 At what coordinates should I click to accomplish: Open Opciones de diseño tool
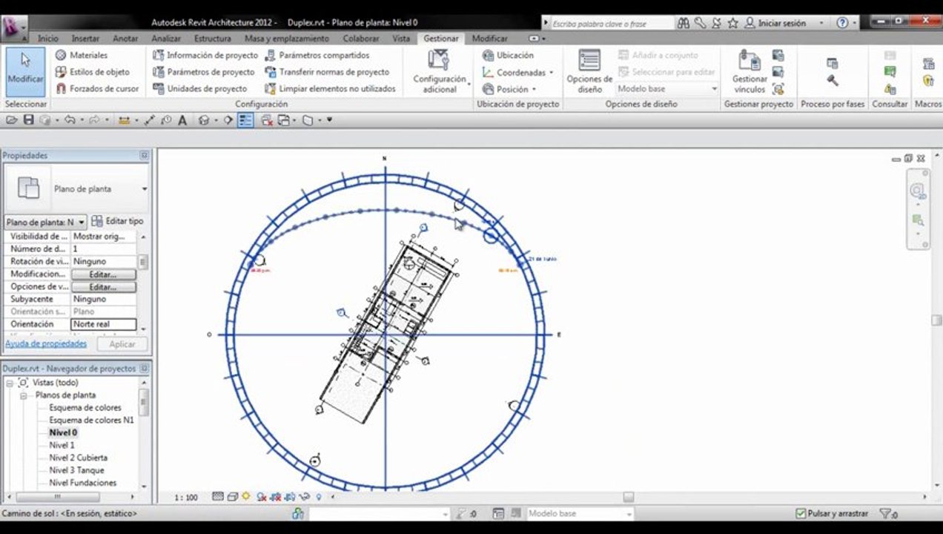(x=589, y=72)
